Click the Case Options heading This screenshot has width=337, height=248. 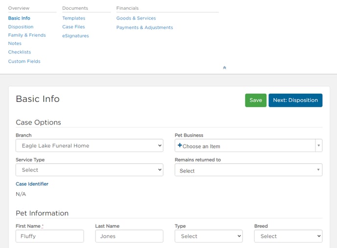point(39,123)
